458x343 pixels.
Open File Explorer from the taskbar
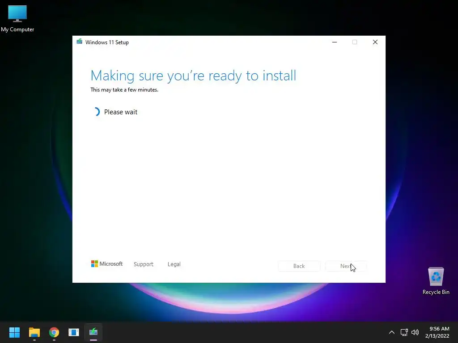point(34,332)
